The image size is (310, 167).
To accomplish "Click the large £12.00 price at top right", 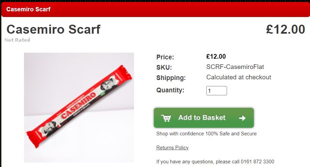I will pyautogui.click(x=285, y=29).
